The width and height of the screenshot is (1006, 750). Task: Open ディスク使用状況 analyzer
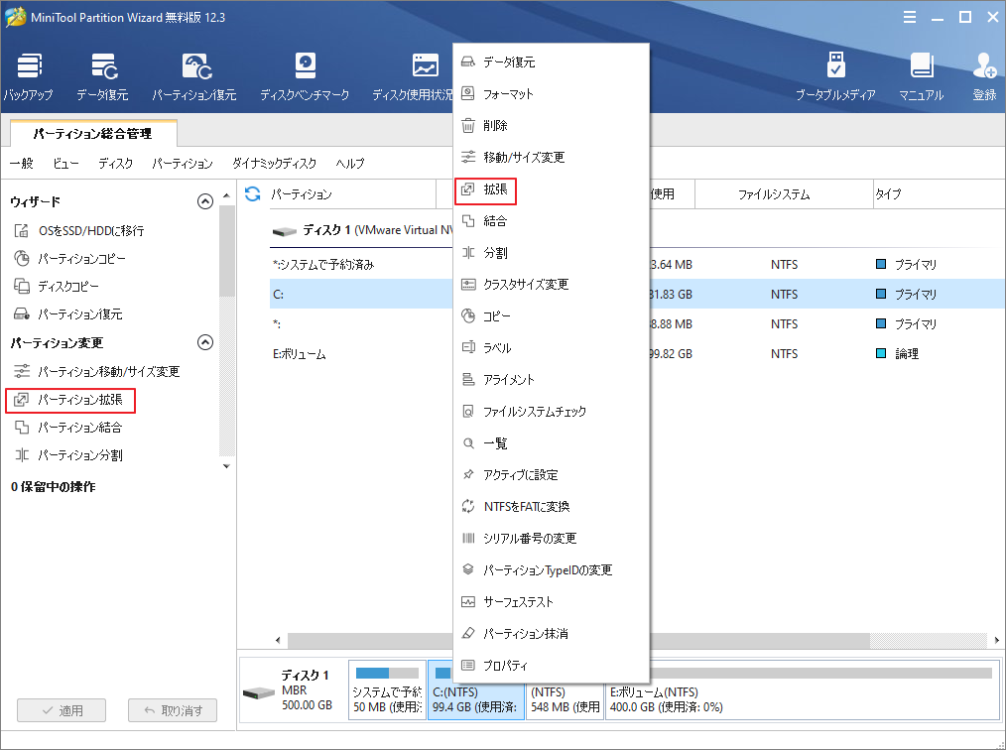coord(413,76)
